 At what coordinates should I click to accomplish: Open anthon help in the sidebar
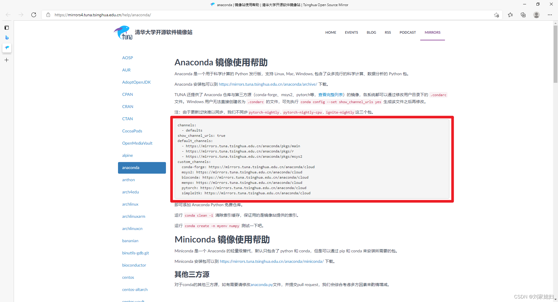click(128, 180)
